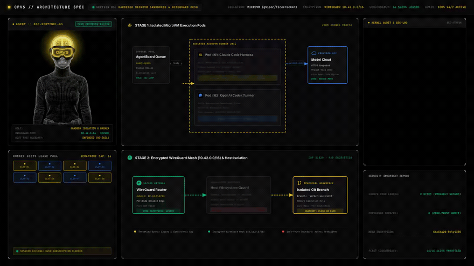Click the yellow OPVS logo square
This screenshot has height=266, width=474.
pos(9,7)
